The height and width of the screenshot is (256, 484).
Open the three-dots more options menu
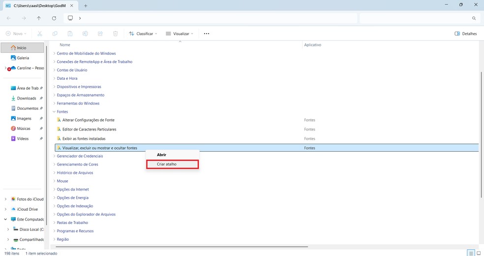(x=207, y=33)
